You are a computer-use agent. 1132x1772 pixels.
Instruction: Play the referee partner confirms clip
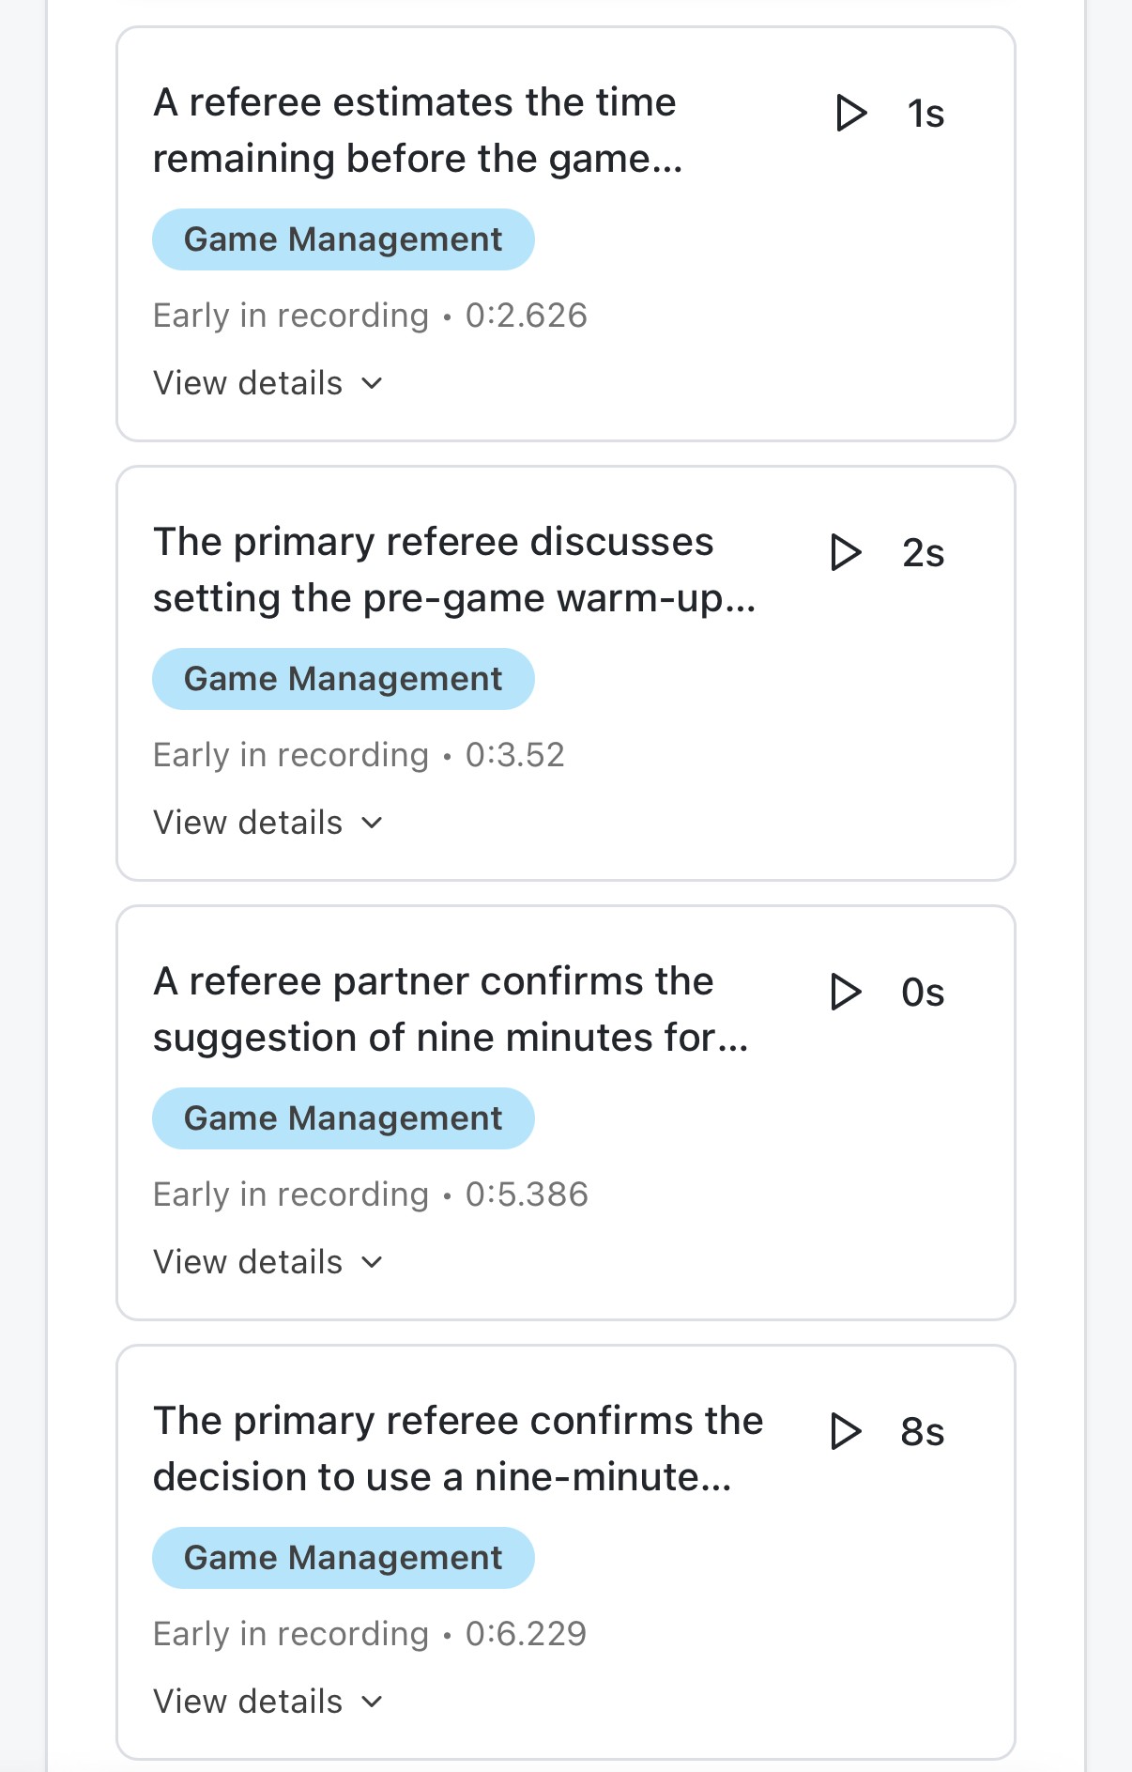click(x=846, y=993)
